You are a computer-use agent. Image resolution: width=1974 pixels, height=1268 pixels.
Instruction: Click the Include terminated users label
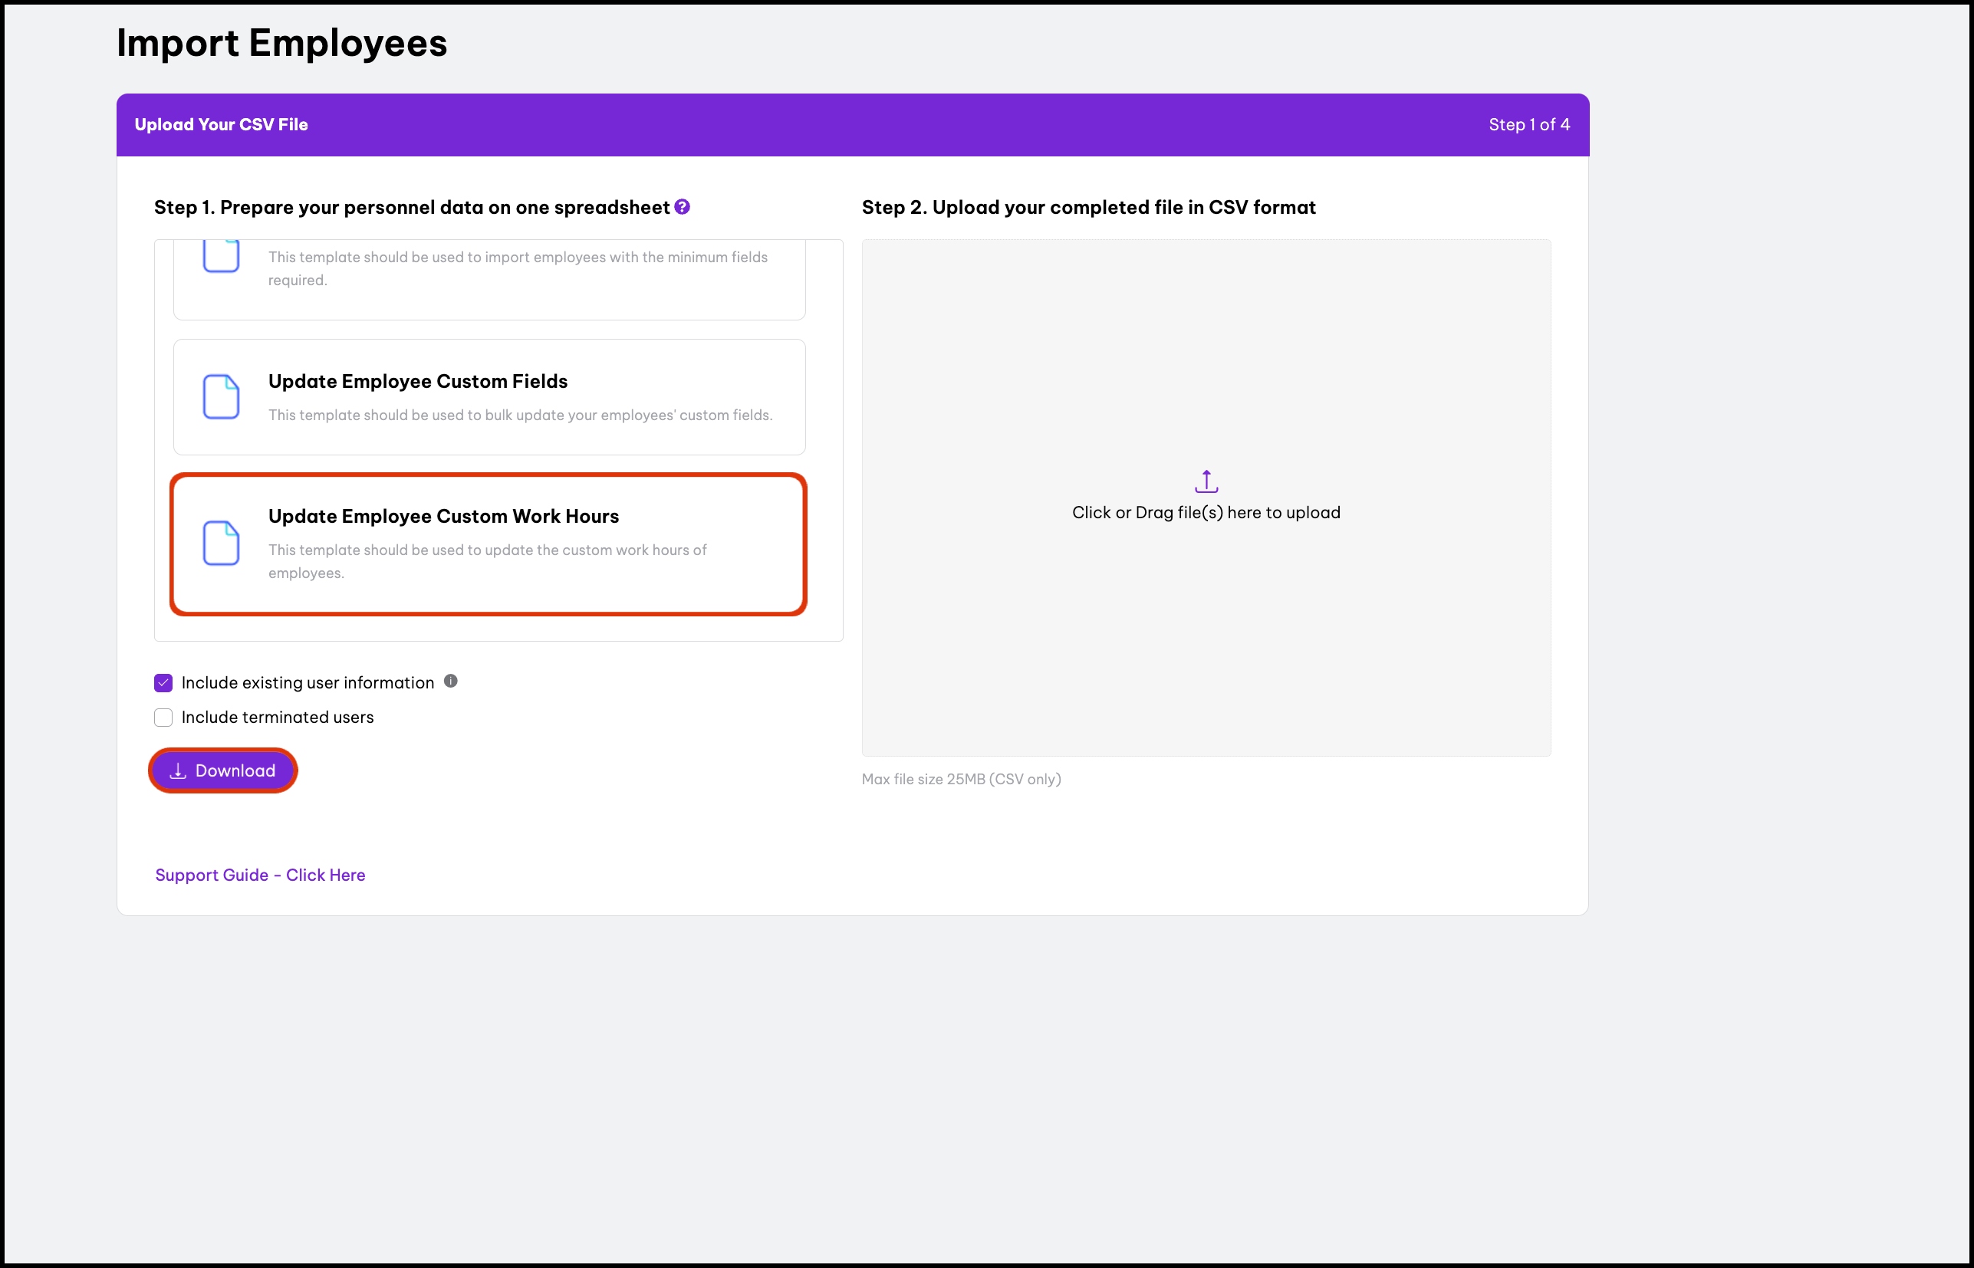278,717
